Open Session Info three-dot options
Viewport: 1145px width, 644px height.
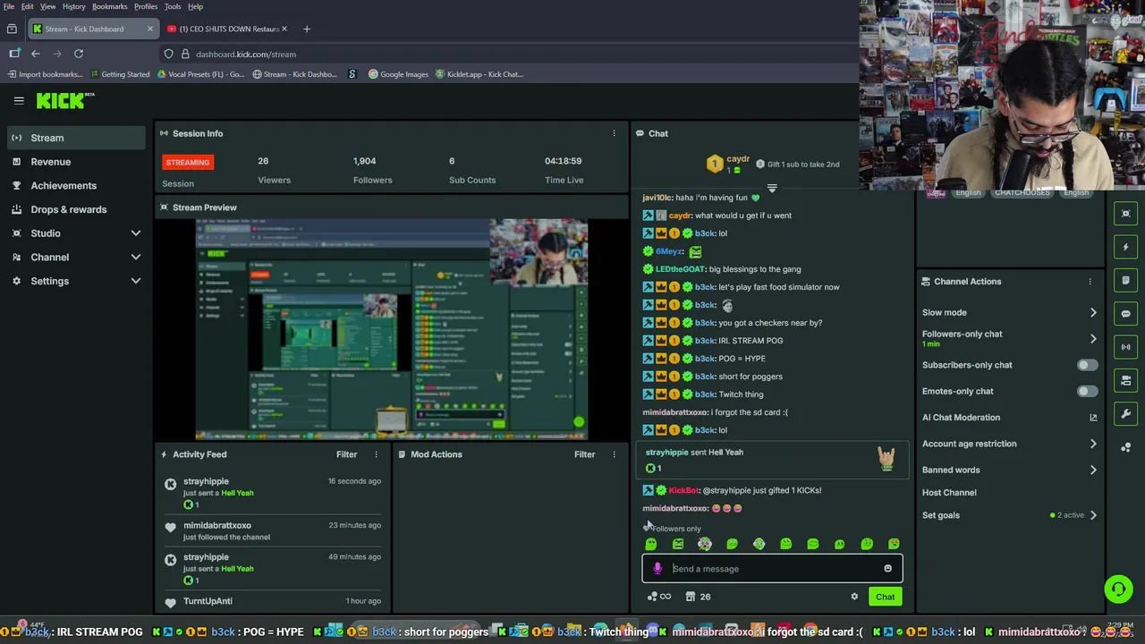(614, 133)
